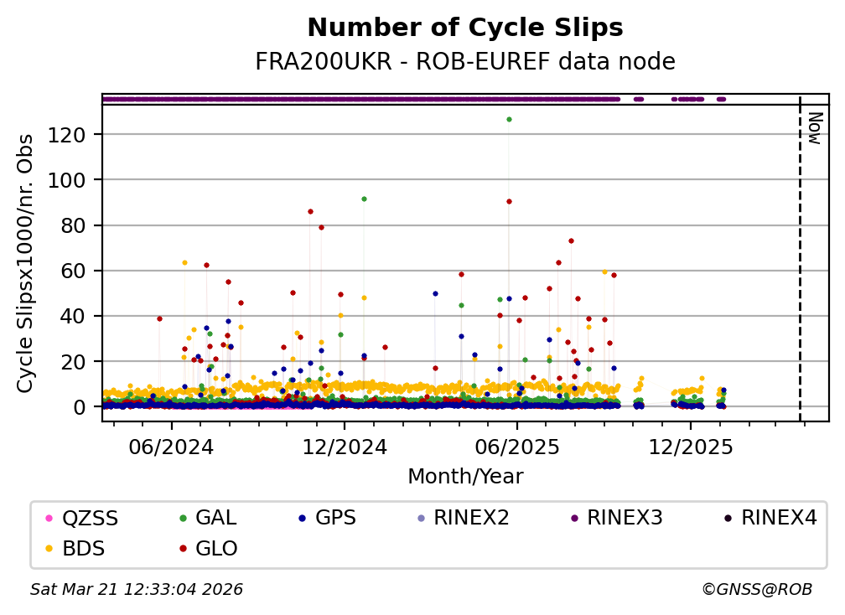Click the pink QZSS legend marker

[x=49, y=519]
